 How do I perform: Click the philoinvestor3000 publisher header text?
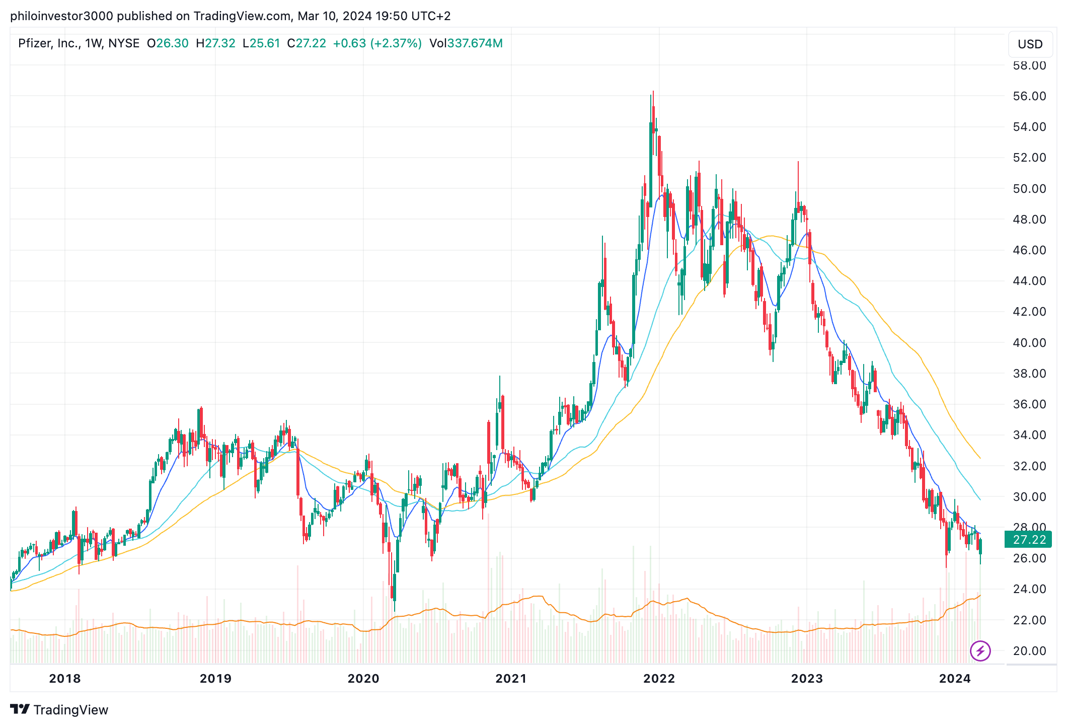[x=61, y=16]
